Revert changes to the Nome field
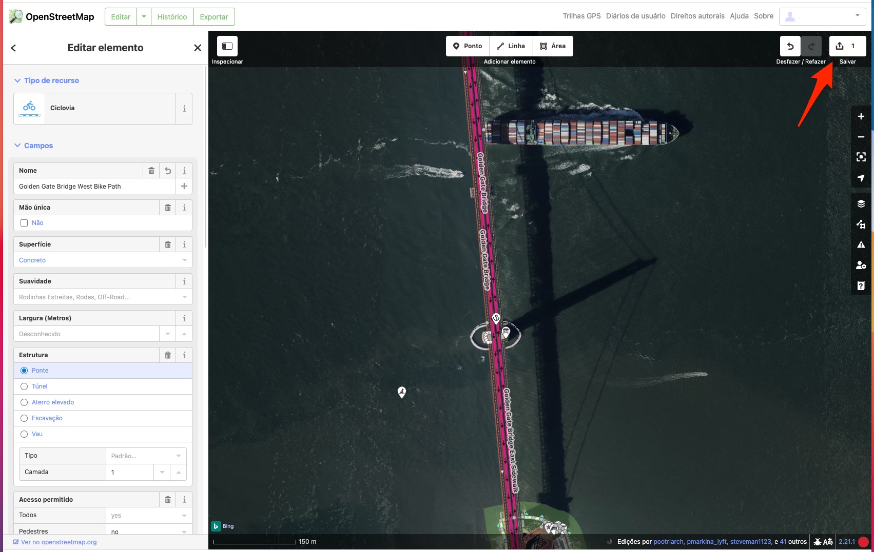The width and height of the screenshot is (874, 552). pyautogui.click(x=168, y=171)
